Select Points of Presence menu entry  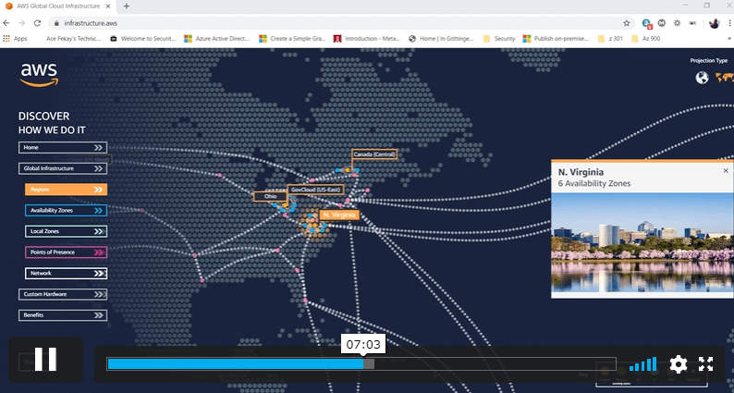[x=66, y=252]
